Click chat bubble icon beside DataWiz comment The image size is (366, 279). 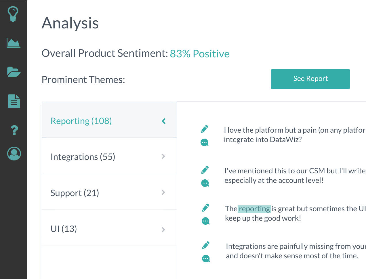pos(204,142)
